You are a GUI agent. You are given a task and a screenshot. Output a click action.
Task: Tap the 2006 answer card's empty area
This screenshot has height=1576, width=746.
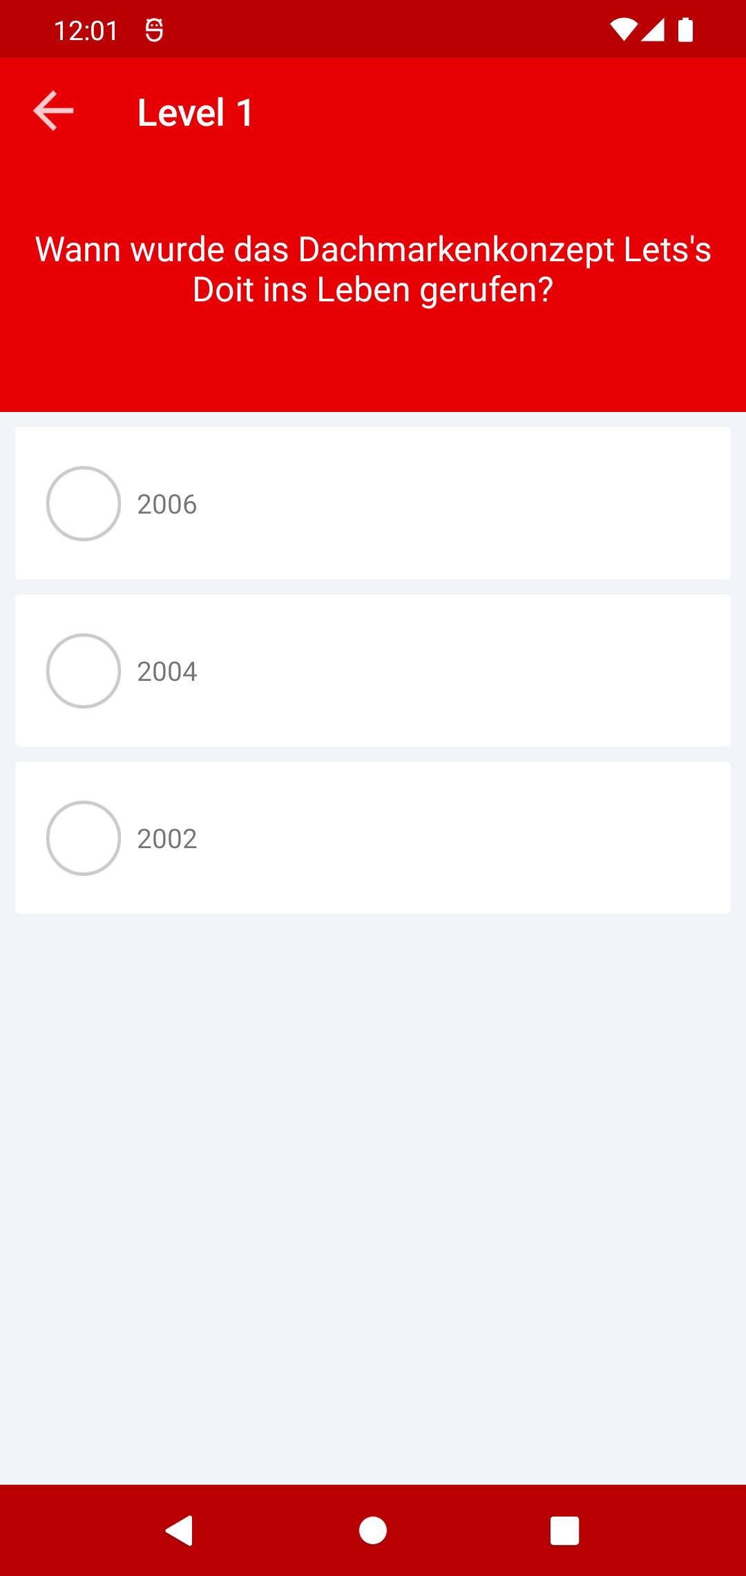tap(463, 503)
